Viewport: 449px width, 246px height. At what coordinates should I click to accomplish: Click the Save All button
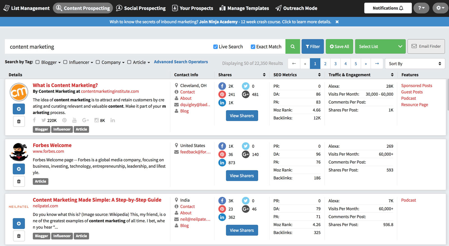coord(340,47)
